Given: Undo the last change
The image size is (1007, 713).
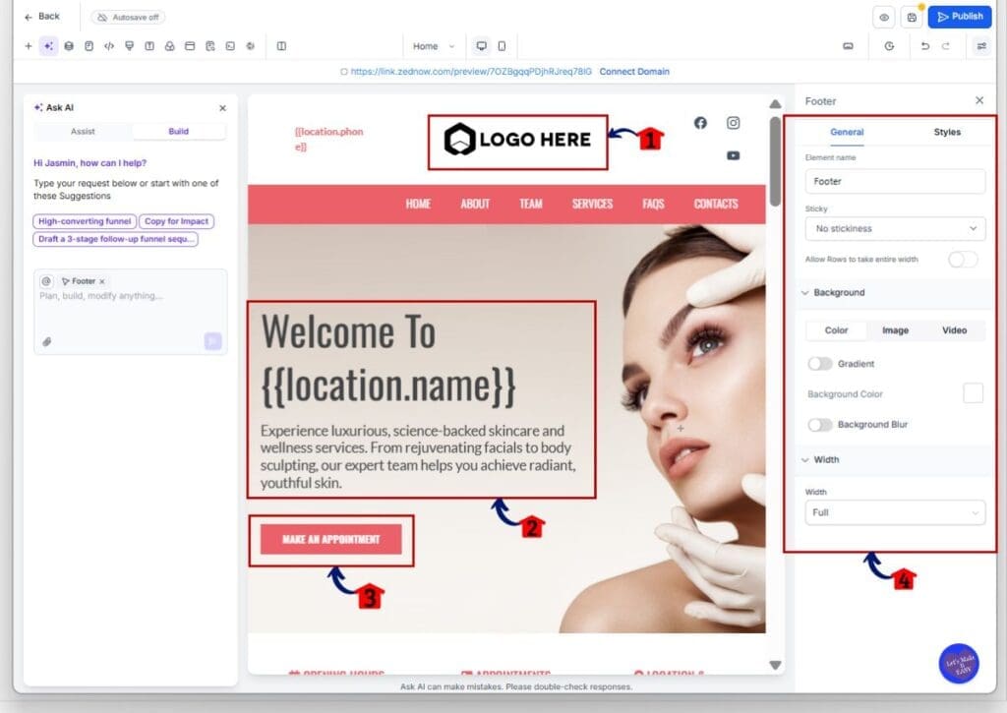Looking at the screenshot, I should 924,46.
